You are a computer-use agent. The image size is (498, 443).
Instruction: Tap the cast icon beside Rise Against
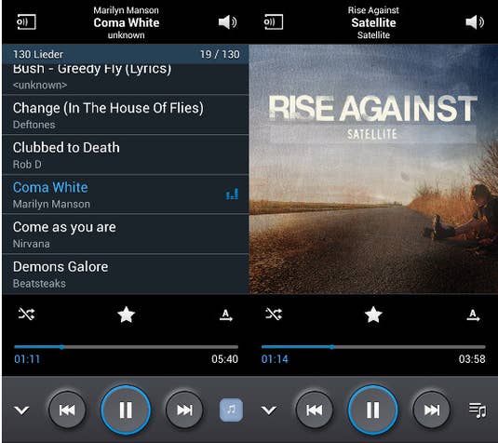pyautogui.click(x=273, y=22)
